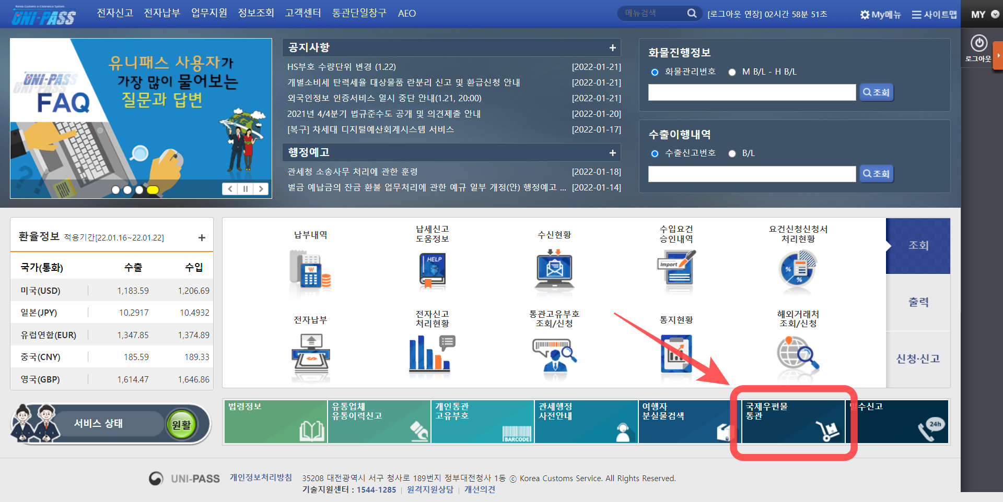Open the 원격지원상담 footer link

point(430,489)
